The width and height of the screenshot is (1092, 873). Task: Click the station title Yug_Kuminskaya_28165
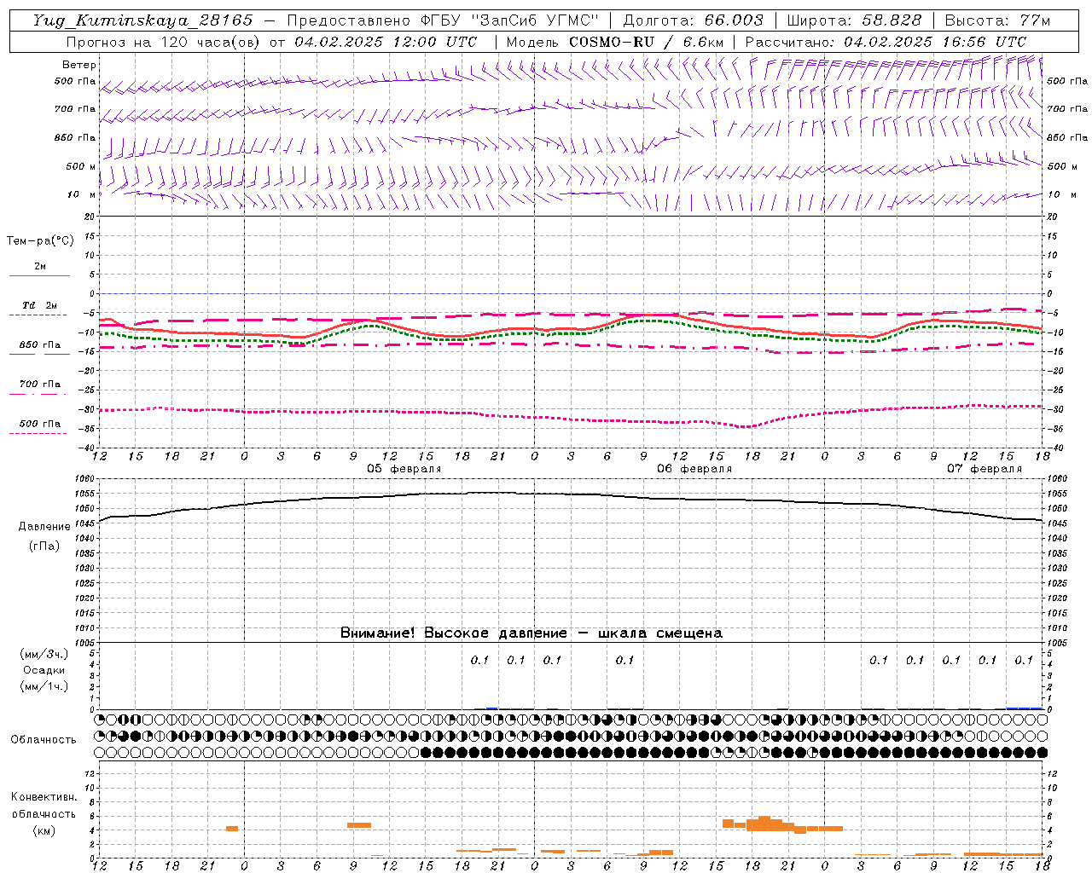[142, 20]
